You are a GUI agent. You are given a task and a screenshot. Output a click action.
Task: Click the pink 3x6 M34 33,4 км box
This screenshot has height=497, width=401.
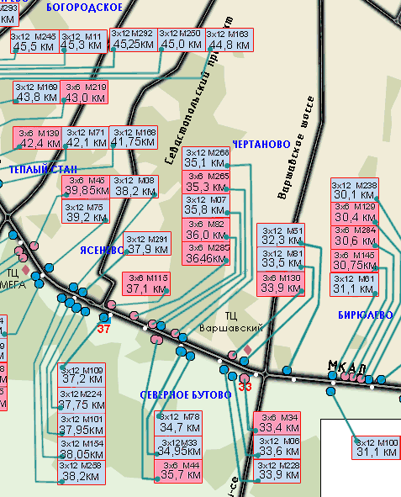coord(277,424)
